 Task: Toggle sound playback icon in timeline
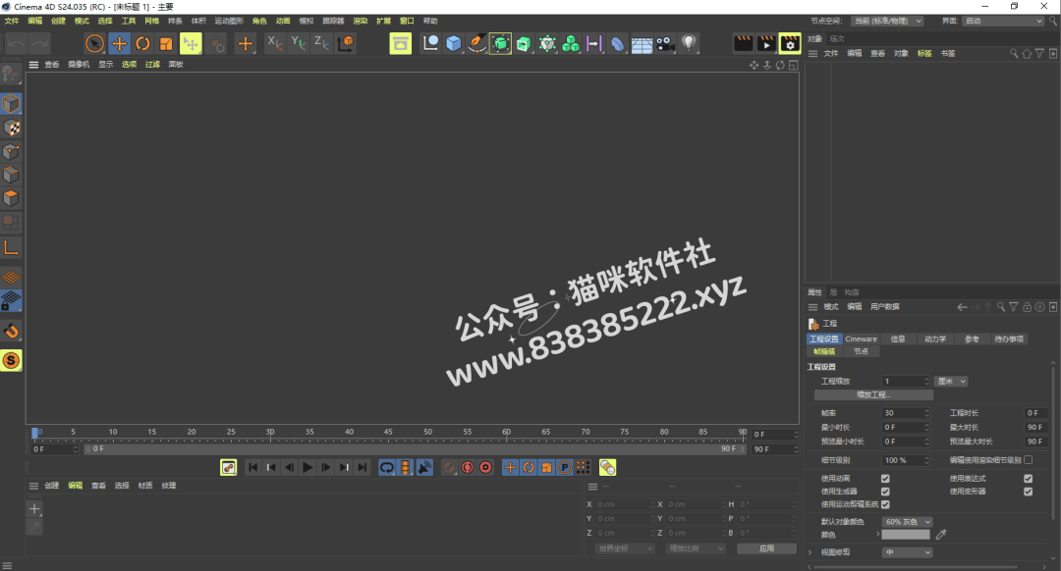pyautogui.click(x=424, y=468)
